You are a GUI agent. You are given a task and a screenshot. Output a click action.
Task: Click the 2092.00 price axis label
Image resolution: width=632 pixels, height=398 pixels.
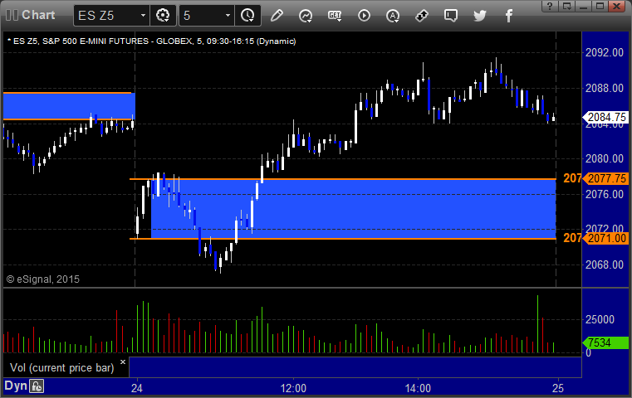click(x=605, y=53)
